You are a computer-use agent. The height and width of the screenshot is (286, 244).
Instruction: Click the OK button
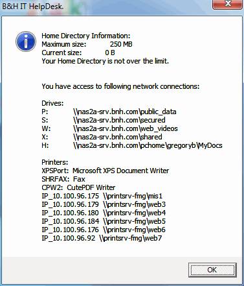click(x=212, y=270)
